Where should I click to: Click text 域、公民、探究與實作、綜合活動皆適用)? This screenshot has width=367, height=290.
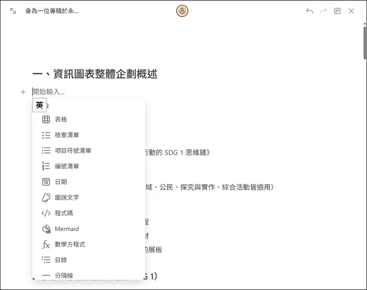point(209,187)
